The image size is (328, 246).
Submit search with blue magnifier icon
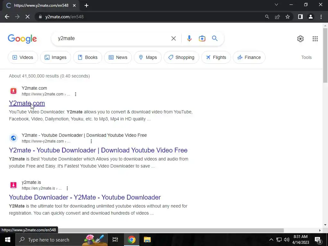(x=215, y=38)
